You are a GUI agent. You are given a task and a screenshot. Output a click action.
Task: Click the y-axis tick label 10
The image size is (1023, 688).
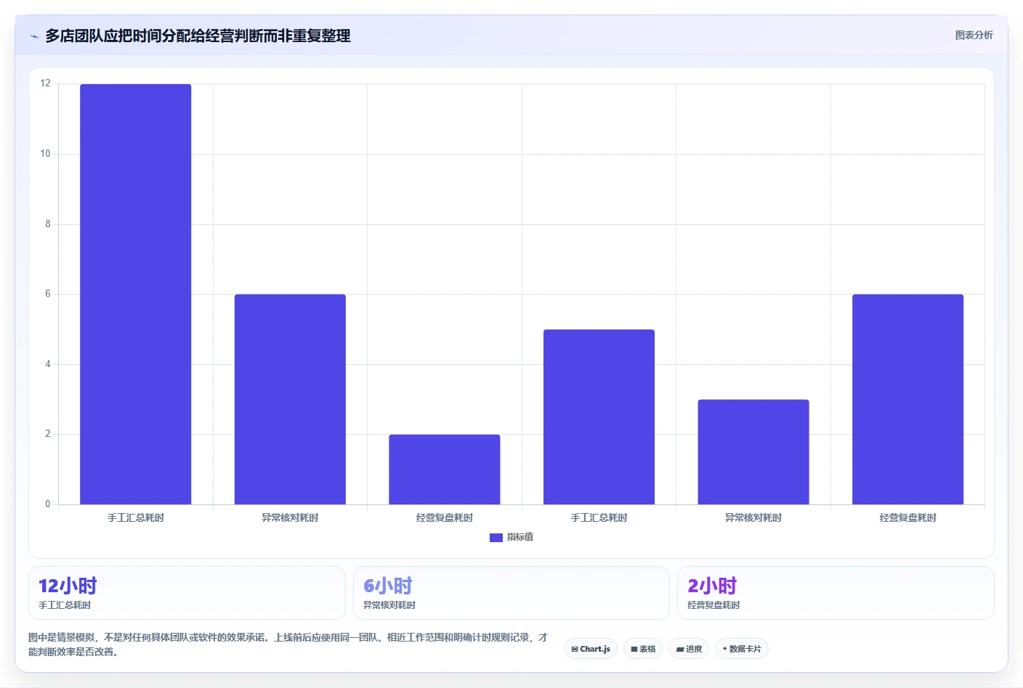tap(46, 154)
